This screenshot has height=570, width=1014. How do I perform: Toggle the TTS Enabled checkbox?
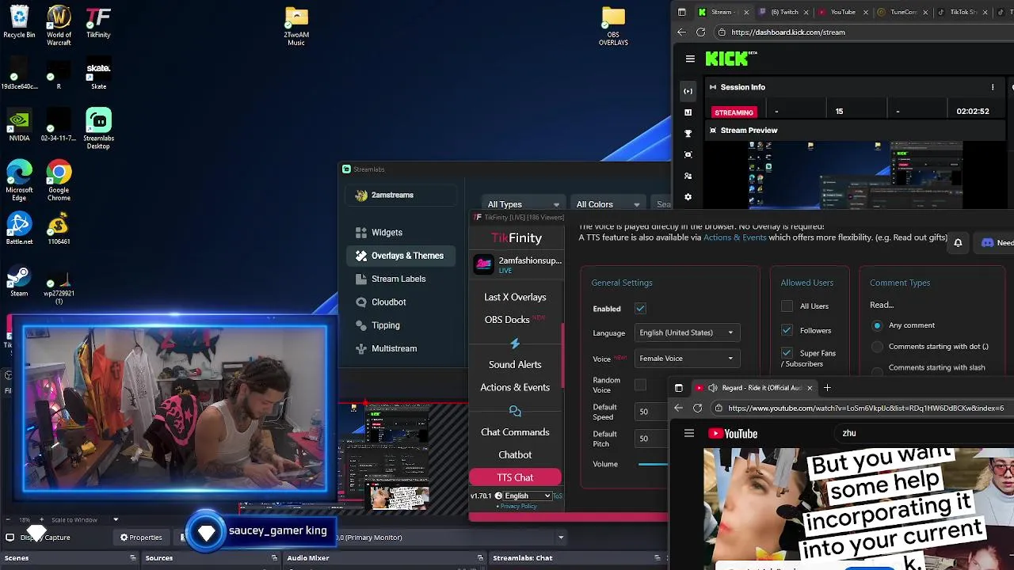pos(640,309)
